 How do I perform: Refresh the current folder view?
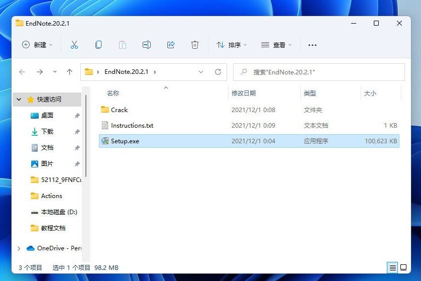click(x=218, y=72)
